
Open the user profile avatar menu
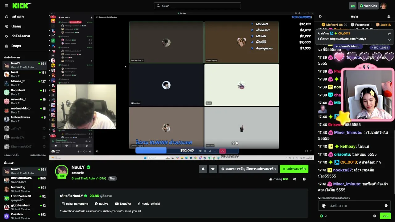(x=383, y=6)
